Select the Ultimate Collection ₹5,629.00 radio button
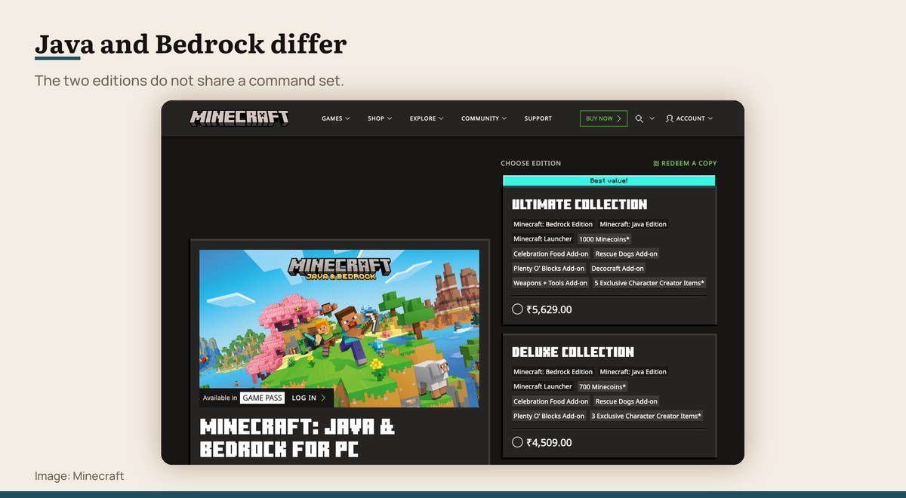The image size is (906, 498). coord(517,309)
